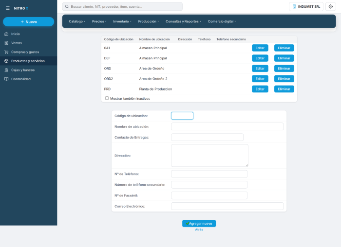341x247 pixels.
Task: Expand the Precios dropdown menu
Action: pyautogui.click(x=99, y=21)
